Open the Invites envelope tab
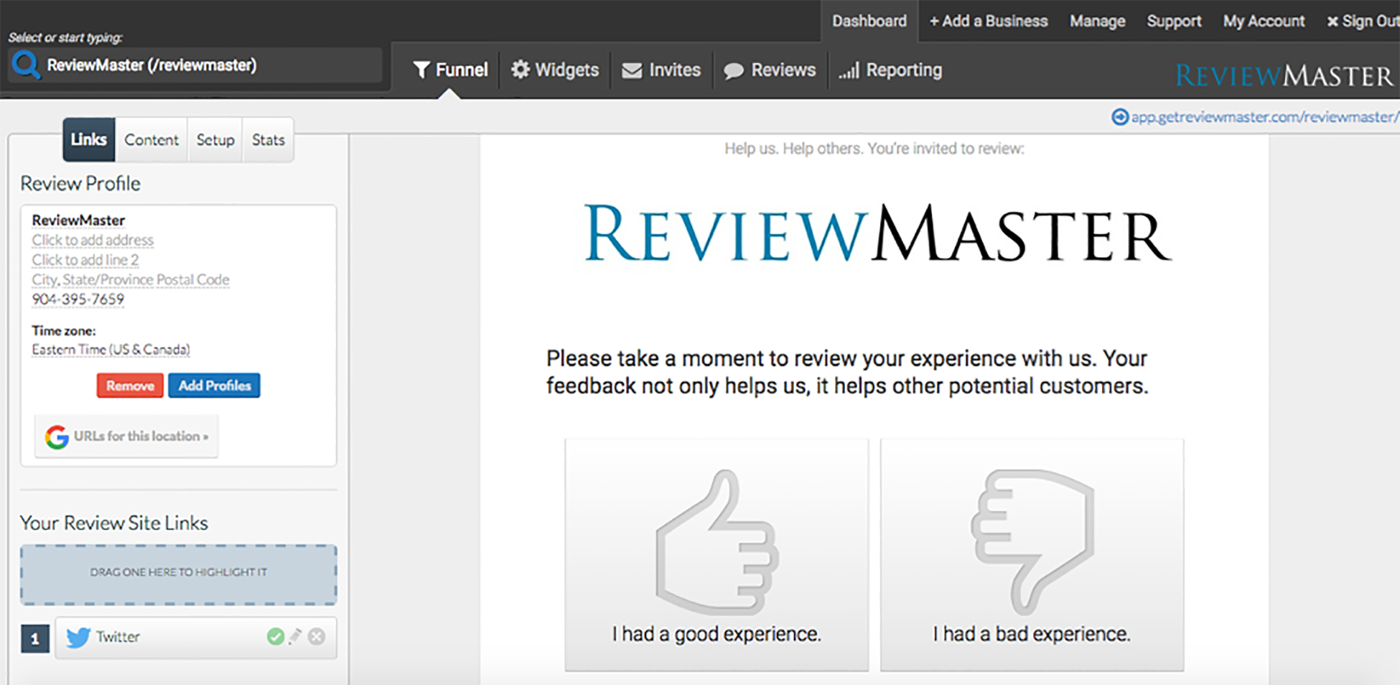This screenshot has height=685, width=1400. tap(661, 70)
